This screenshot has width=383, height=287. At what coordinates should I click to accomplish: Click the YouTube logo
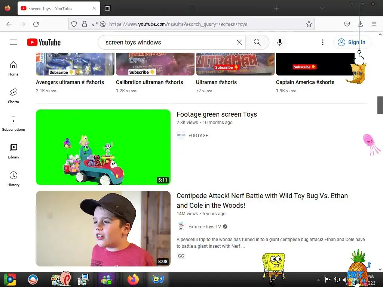(44, 42)
